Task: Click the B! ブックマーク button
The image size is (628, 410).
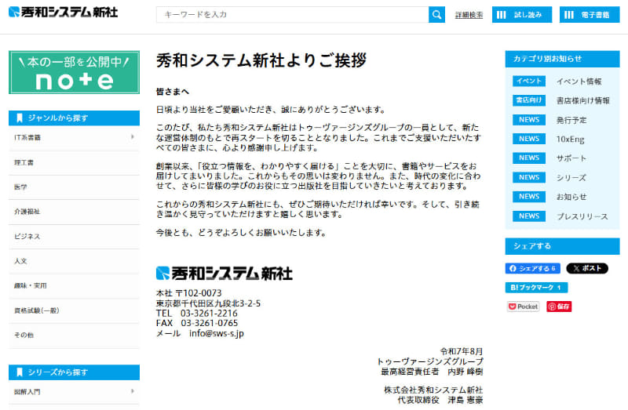Action: 536,287
